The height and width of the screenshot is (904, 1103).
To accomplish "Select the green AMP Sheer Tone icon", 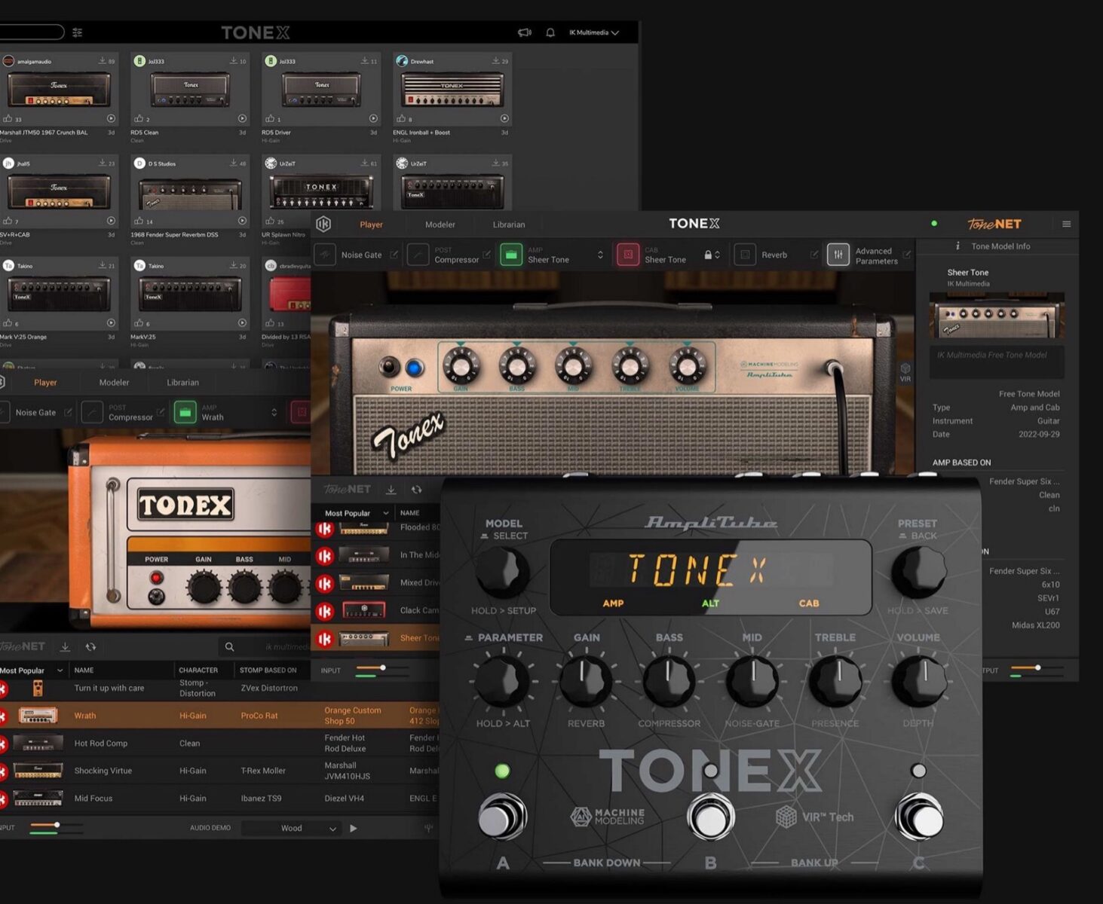I will pos(513,255).
